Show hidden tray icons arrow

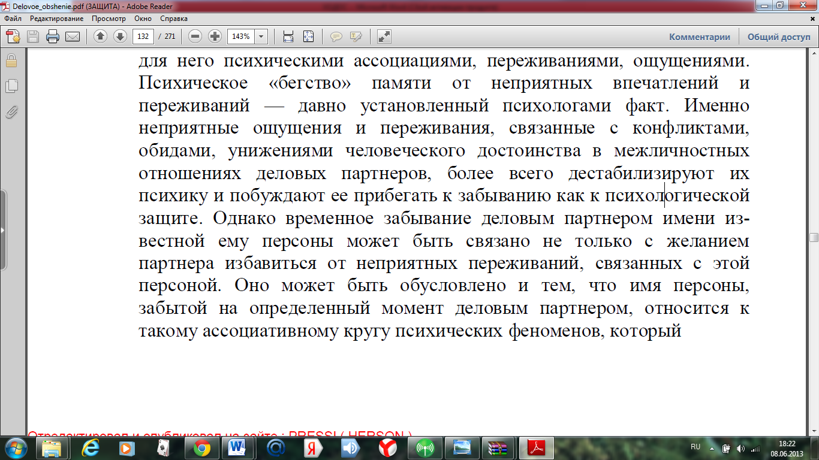[713, 447]
